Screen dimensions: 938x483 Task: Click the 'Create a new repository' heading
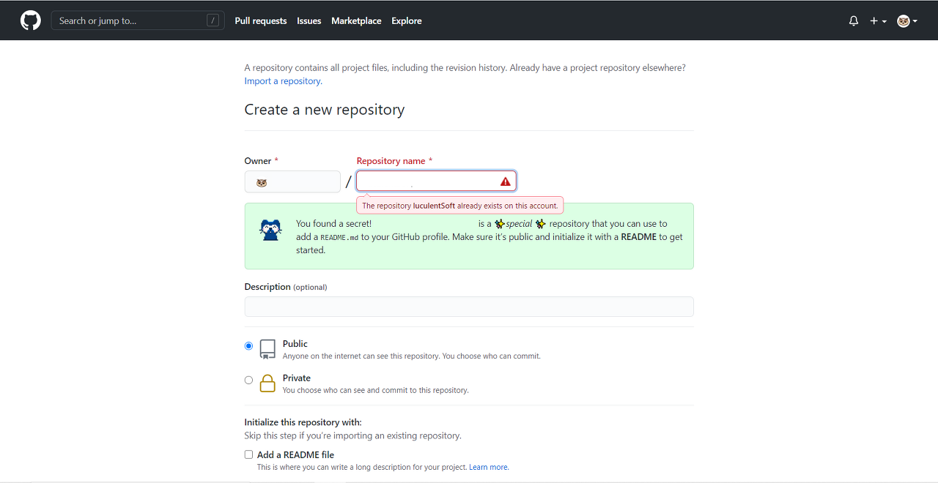325,110
